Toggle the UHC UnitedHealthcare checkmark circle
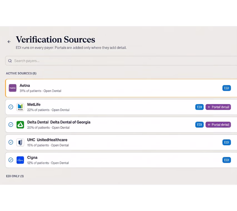 point(11,142)
